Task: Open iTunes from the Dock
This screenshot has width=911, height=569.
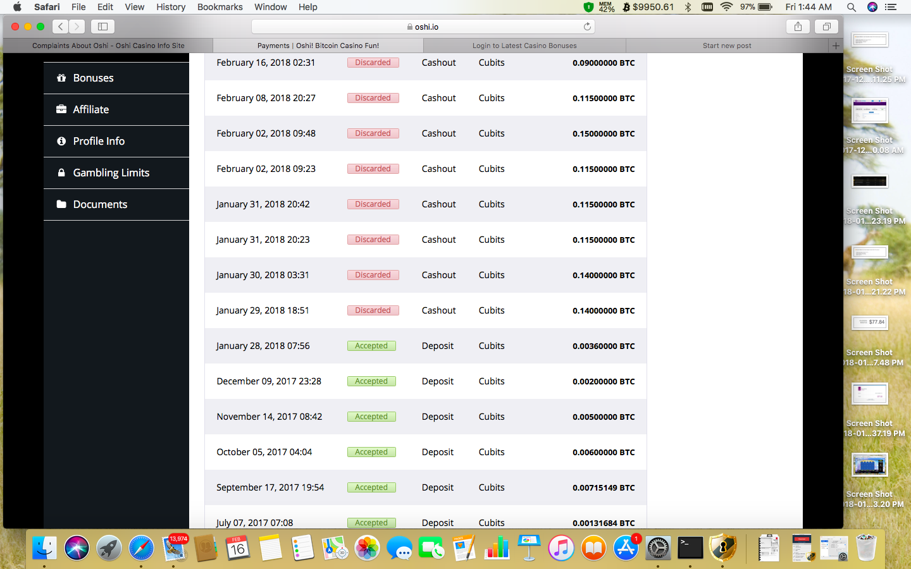Action: point(561,548)
